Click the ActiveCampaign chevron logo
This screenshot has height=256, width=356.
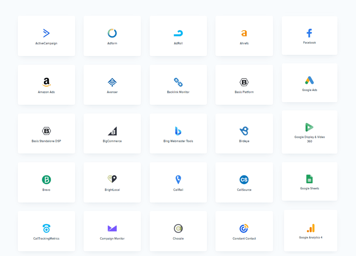(x=46, y=33)
